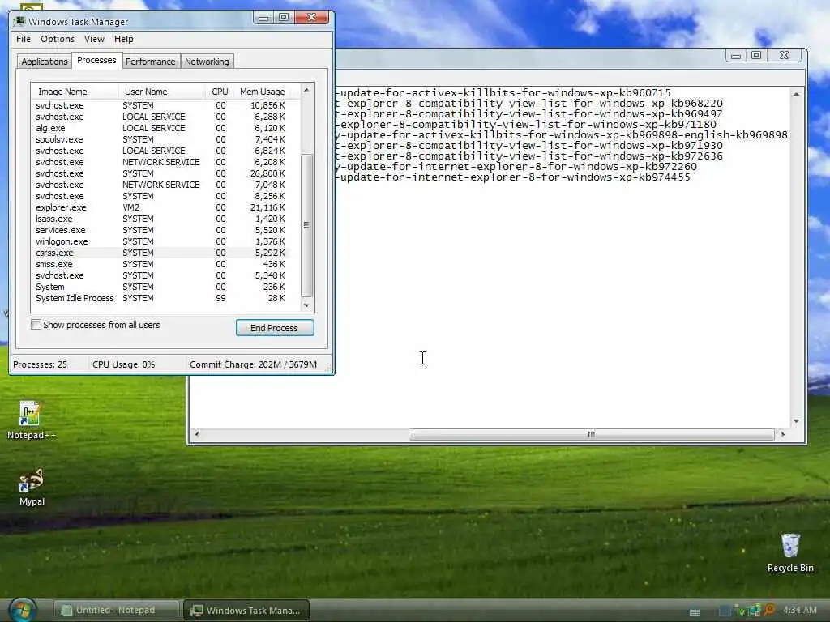
Task: Click Notepad line ending kb974455
Action: (513, 177)
